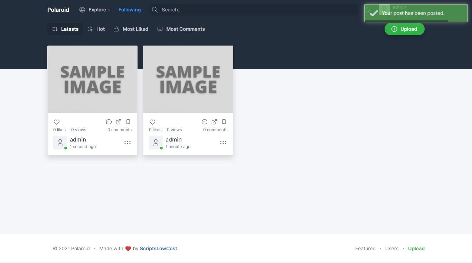Bookmark the second post

pos(224,122)
